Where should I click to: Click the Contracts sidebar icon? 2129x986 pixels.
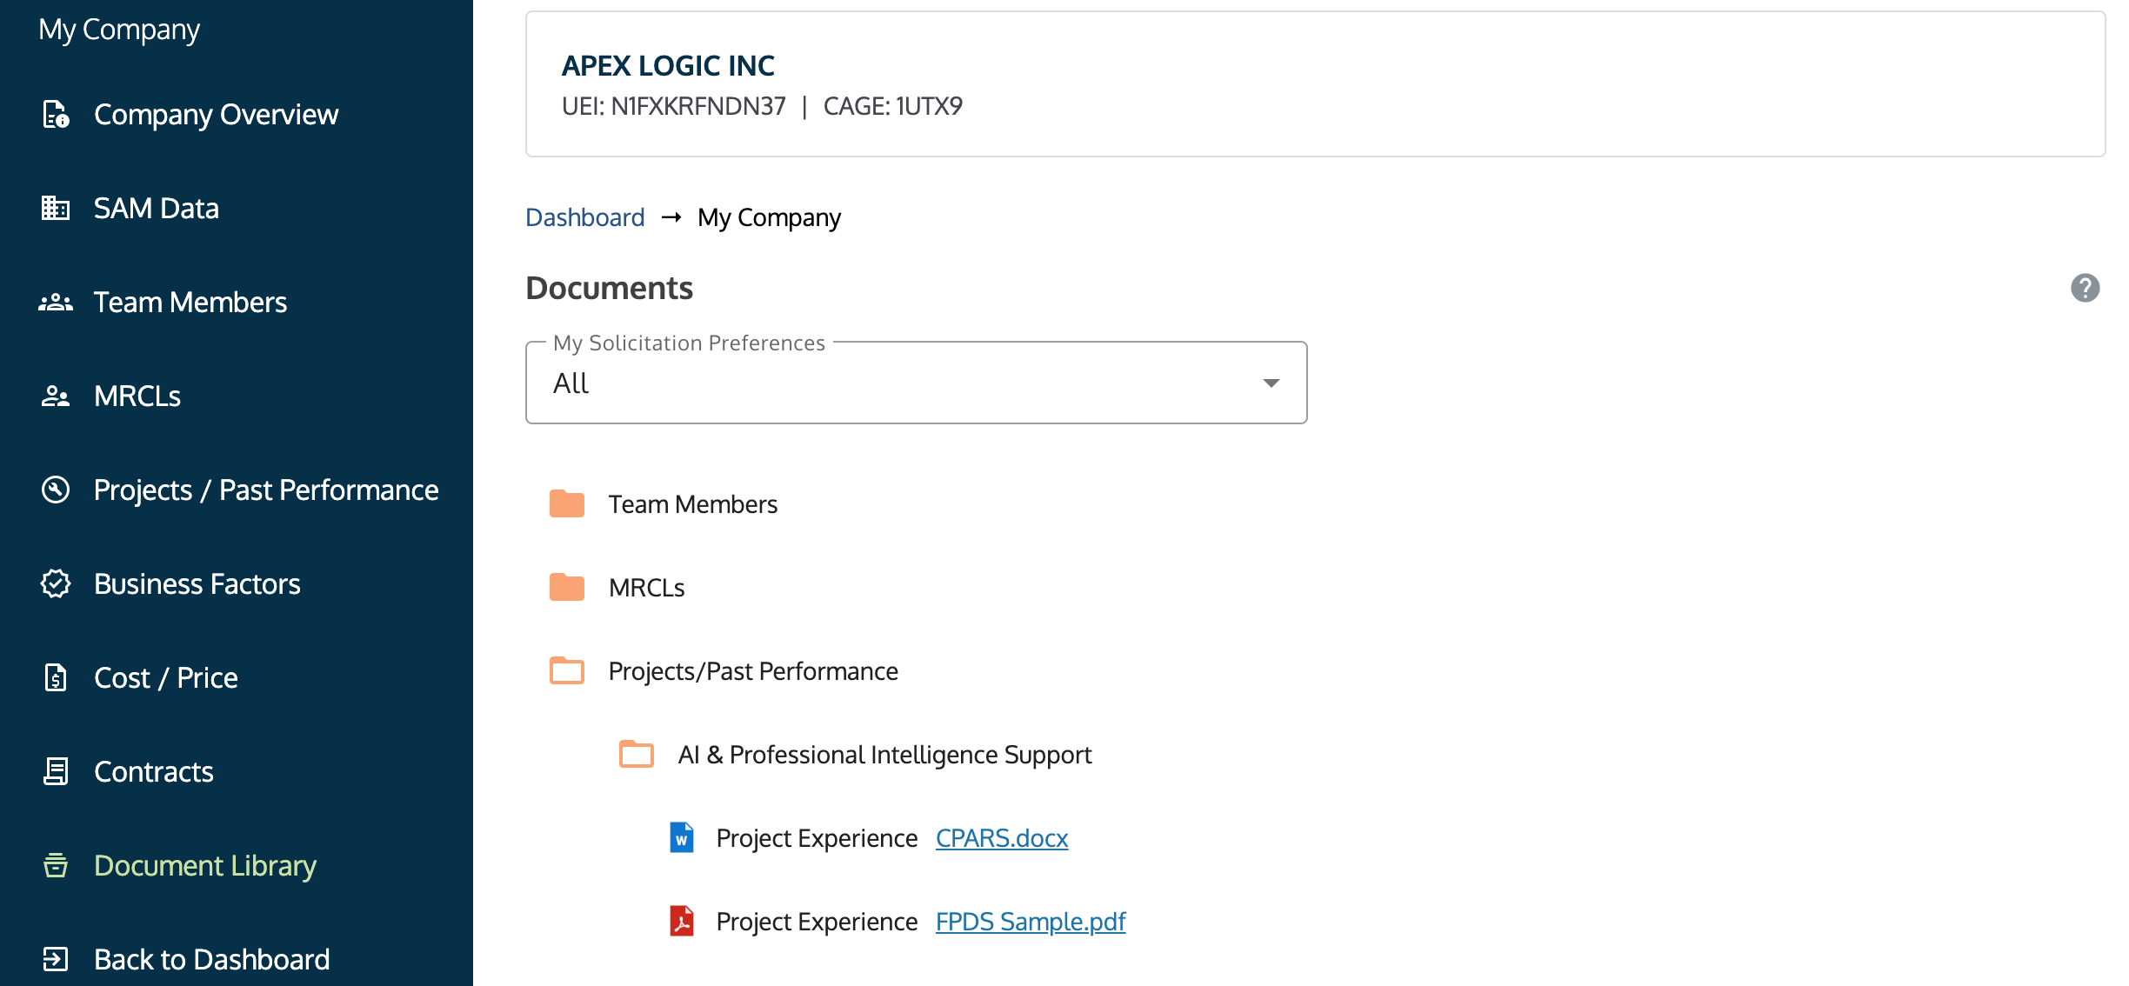point(56,771)
